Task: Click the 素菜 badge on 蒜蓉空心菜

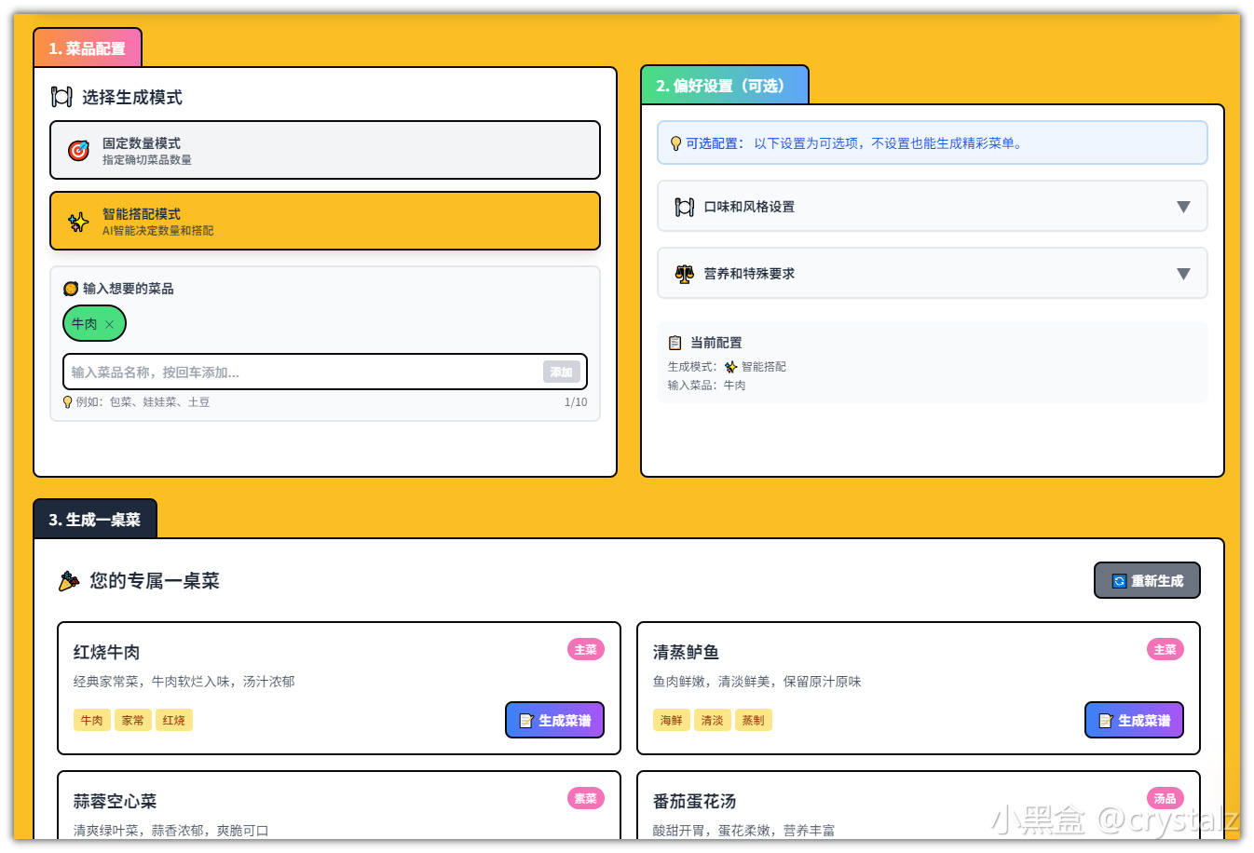Action: pos(586,798)
